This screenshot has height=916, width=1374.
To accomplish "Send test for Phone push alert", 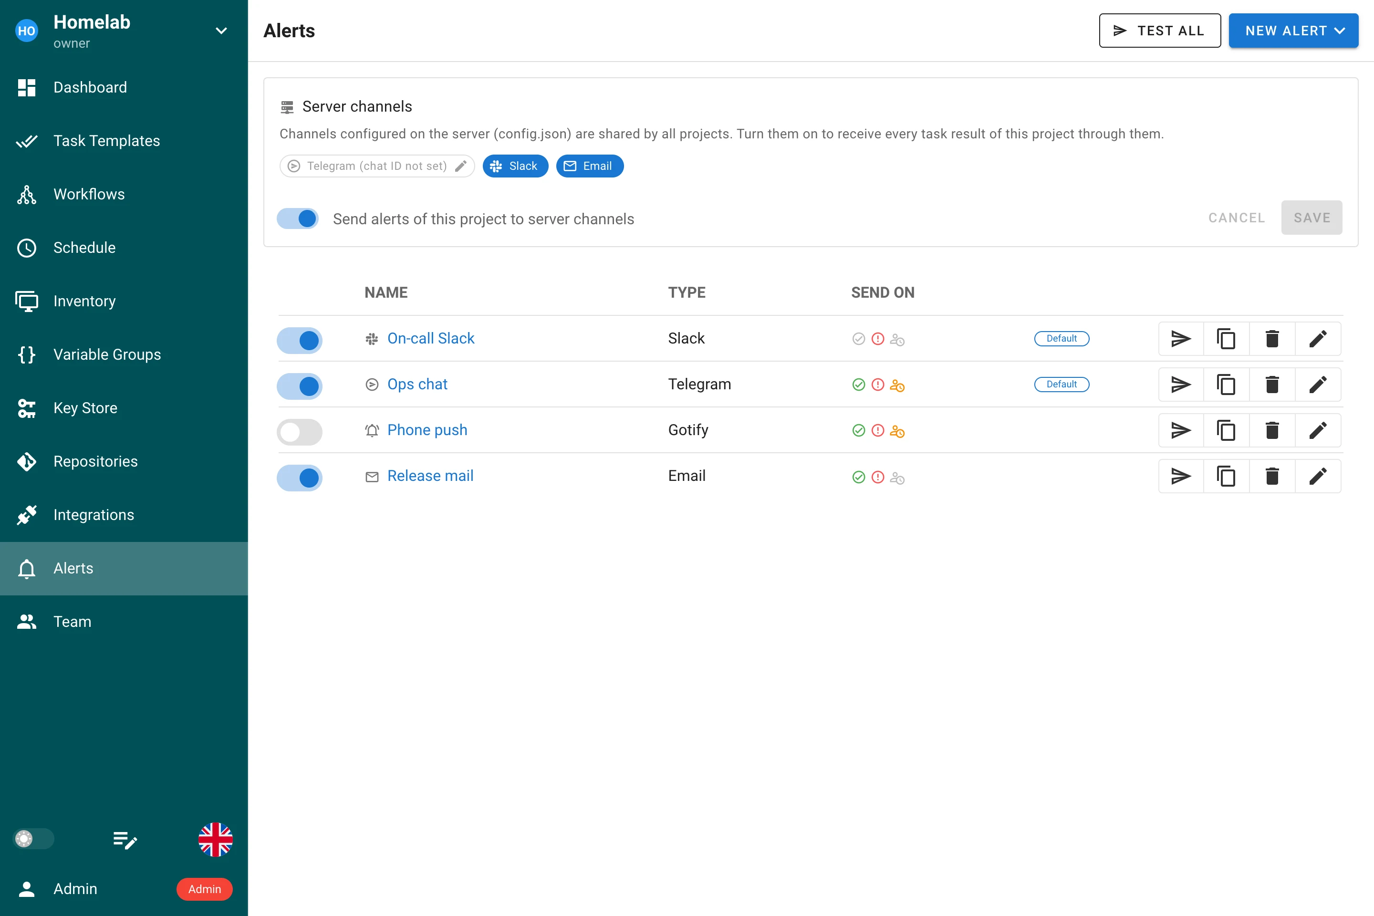I will pos(1181,430).
